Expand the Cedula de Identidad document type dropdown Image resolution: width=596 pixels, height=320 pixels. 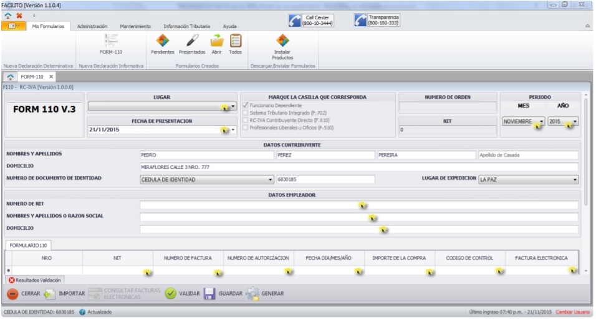(270, 180)
